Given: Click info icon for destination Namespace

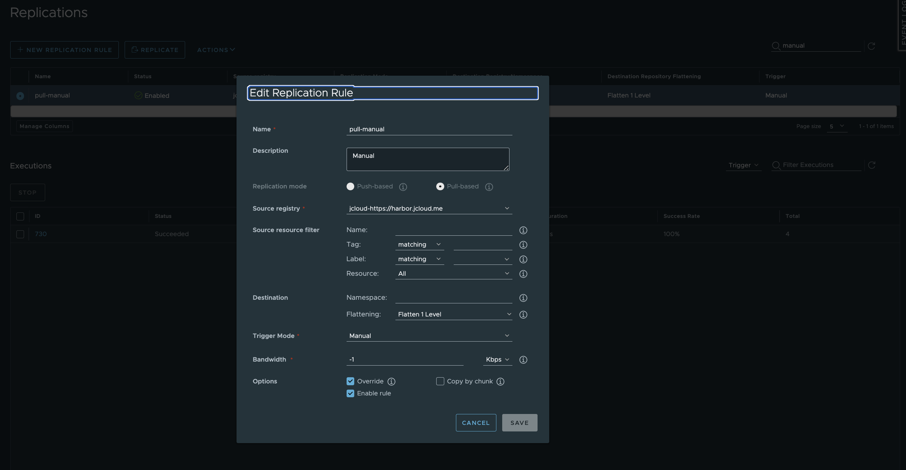Looking at the screenshot, I should coord(523,298).
